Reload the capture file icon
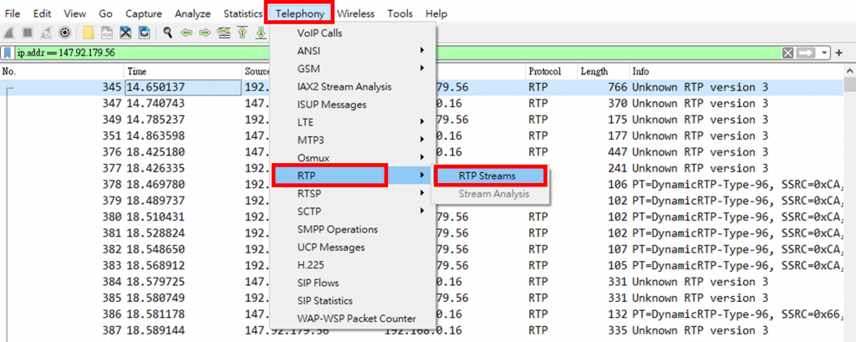Screen dimensions: 856x342 click(144, 33)
